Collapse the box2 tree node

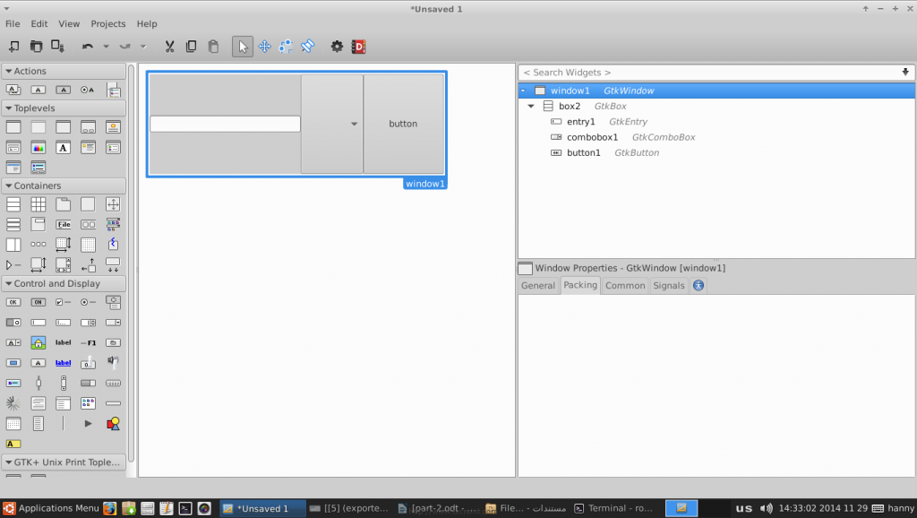coord(531,107)
